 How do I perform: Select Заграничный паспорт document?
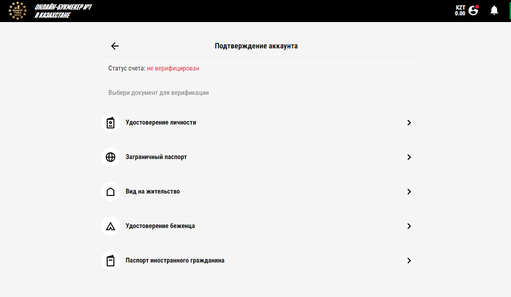(x=257, y=157)
